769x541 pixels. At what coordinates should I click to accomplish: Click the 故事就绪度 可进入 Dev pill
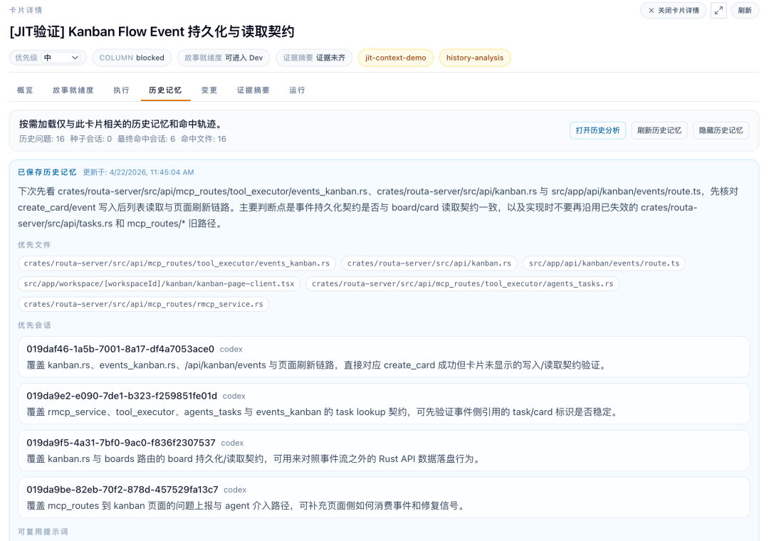224,58
